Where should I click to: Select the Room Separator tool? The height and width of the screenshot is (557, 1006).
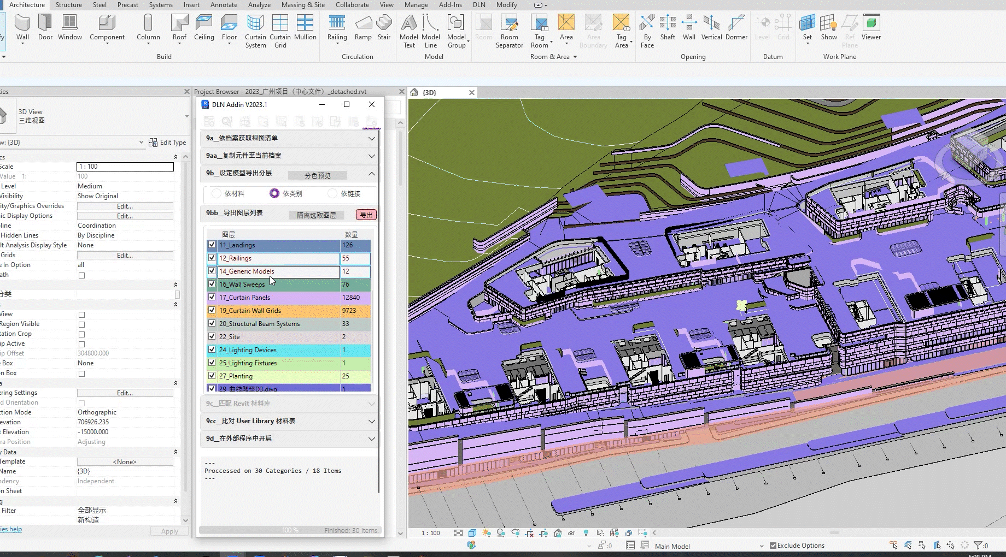coord(510,31)
